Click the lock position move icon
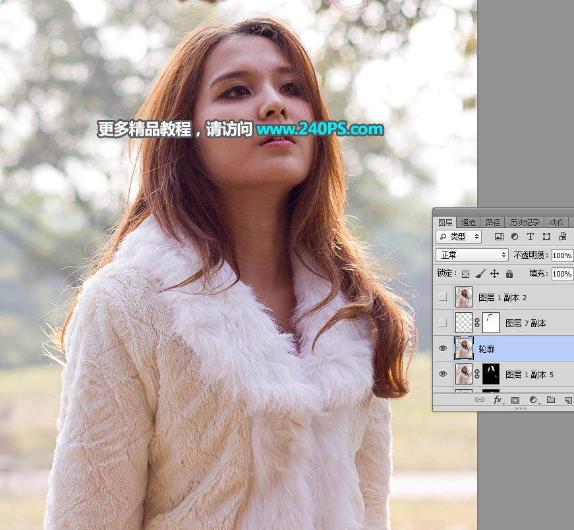Image resolution: width=574 pixels, height=530 pixels. pyautogui.click(x=494, y=274)
